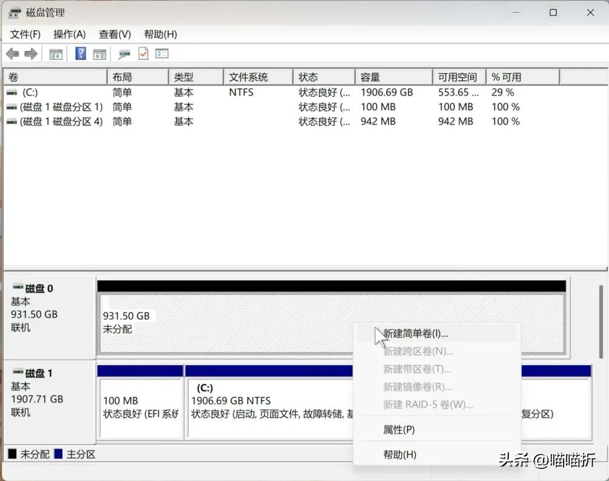The height and width of the screenshot is (481, 609).
Task: Open the 查看(V) menu
Action: (114, 35)
